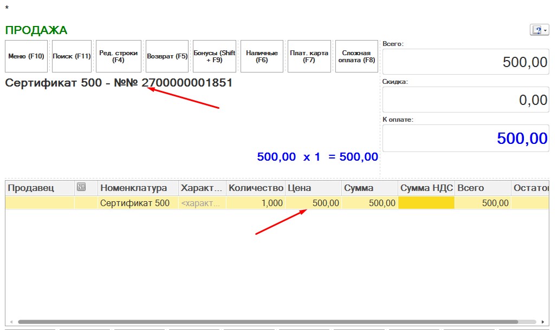Start a return with Возврат (F5)
558x330 pixels.
pyautogui.click(x=167, y=56)
